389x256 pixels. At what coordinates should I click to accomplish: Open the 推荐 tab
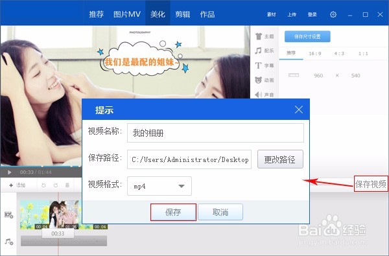click(x=96, y=14)
